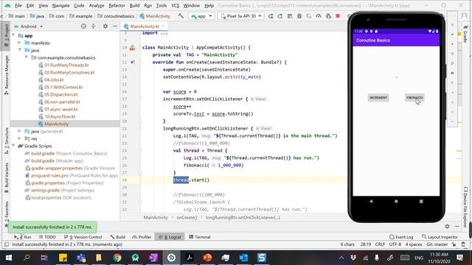This screenshot has height=265, width=472.
Task: Collapse the Gradle Scripts node
Action: click(x=13, y=146)
